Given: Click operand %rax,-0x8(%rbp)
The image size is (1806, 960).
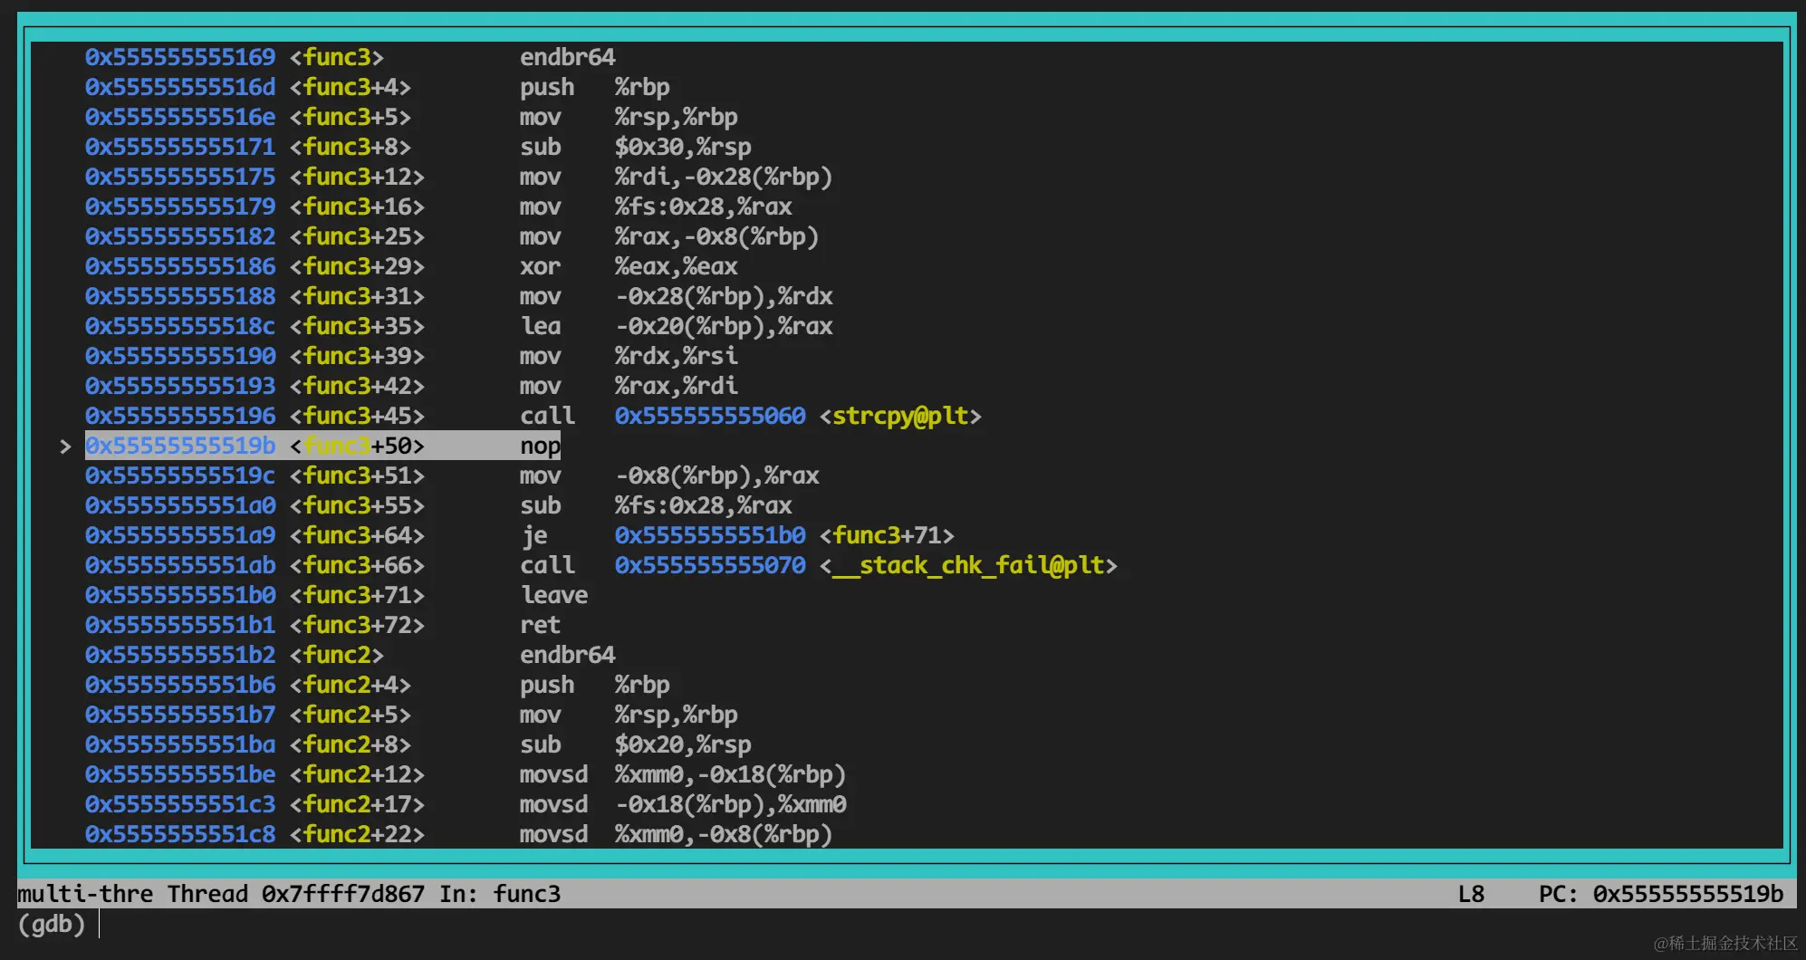Looking at the screenshot, I should [x=716, y=236].
